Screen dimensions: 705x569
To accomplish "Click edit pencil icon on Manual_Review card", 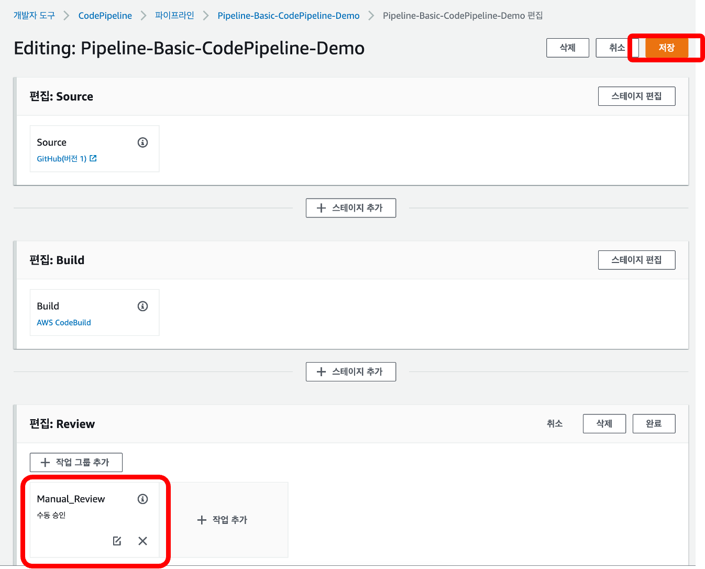I will coord(117,541).
